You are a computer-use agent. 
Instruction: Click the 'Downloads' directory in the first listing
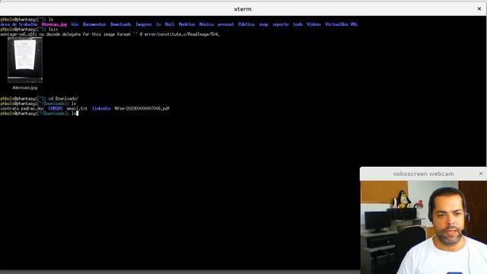120,24
